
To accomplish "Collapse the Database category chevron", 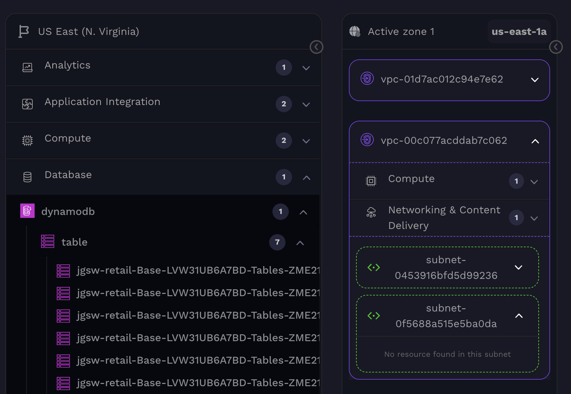I will click(x=306, y=177).
